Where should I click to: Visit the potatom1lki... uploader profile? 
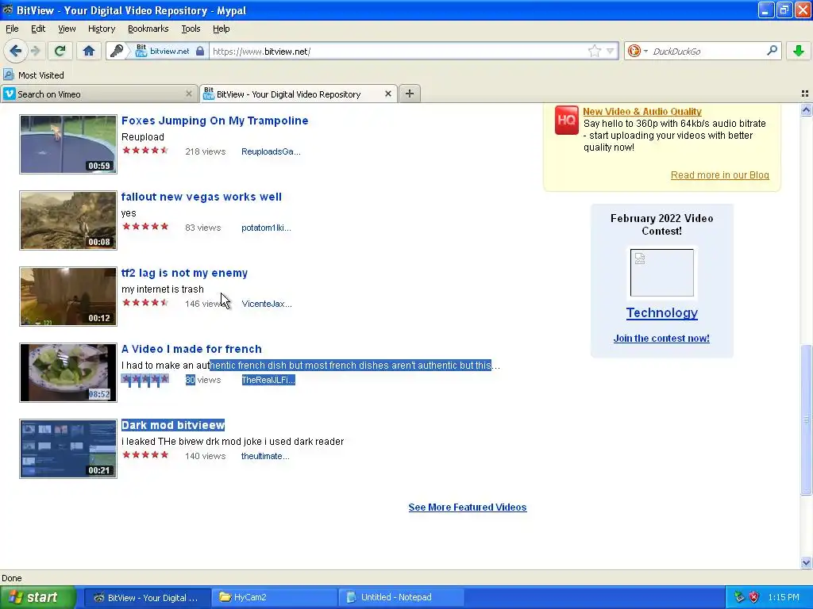(266, 228)
